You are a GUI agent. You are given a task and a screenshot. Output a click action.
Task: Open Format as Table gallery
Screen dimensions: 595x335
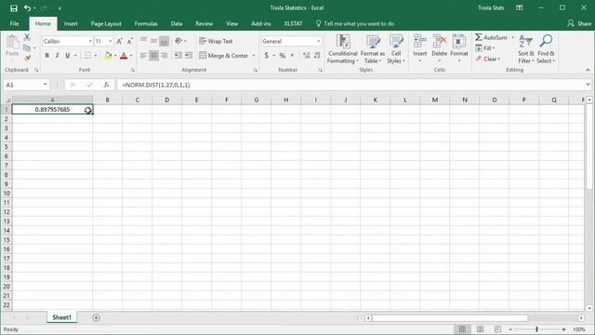[373, 49]
